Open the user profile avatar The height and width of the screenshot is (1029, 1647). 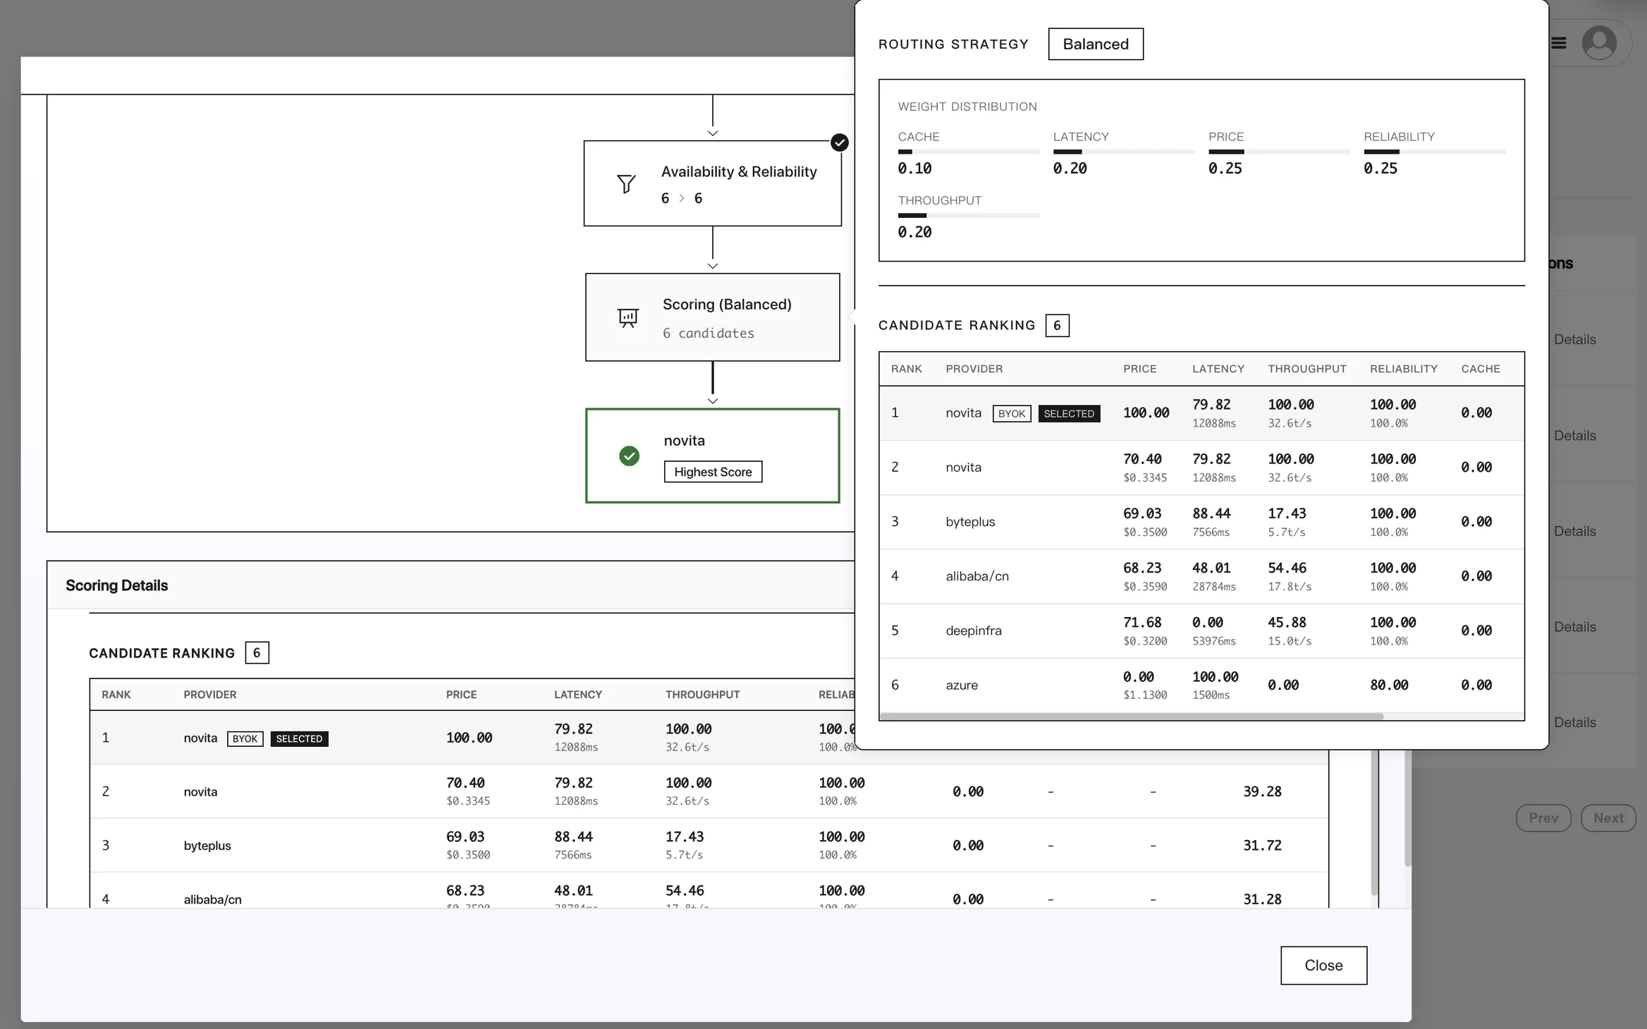click(x=1599, y=44)
